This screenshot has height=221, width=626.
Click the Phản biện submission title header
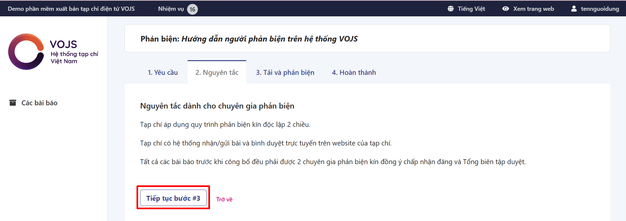point(249,39)
